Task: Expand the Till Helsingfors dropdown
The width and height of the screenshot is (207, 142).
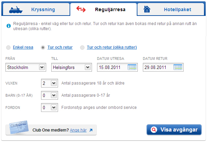Action: (72, 67)
